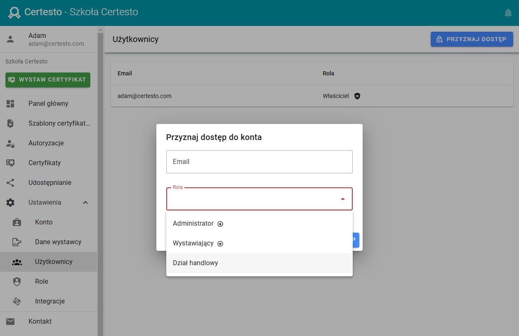
Task: Click the Udostępnianie share icon
Action: coord(10,183)
